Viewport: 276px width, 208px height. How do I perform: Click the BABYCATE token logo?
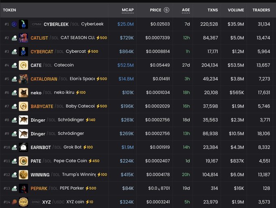[x=23, y=106]
